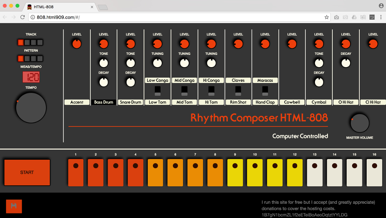Select the Mid Tom instrument
The width and height of the screenshot is (386, 218).
[x=185, y=102]
